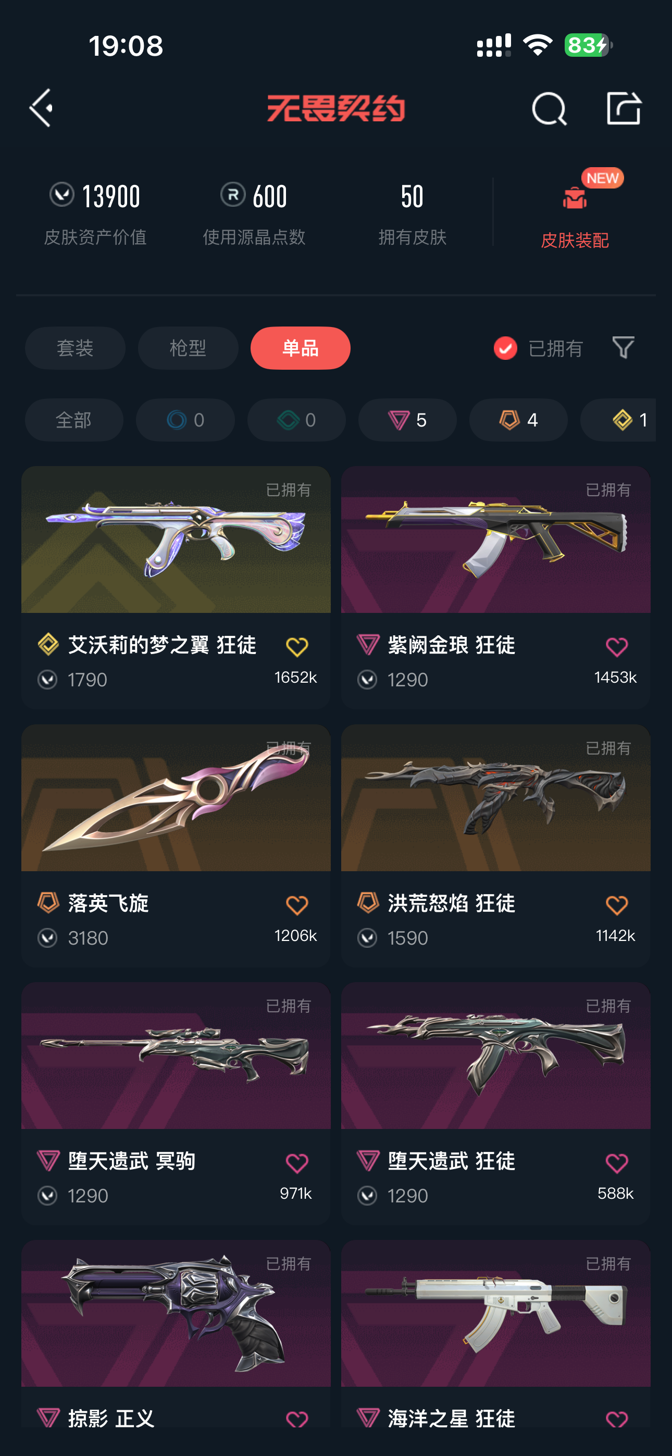Switch to the 枪型 tab
672x1456 pixels.
pos(188,348)
